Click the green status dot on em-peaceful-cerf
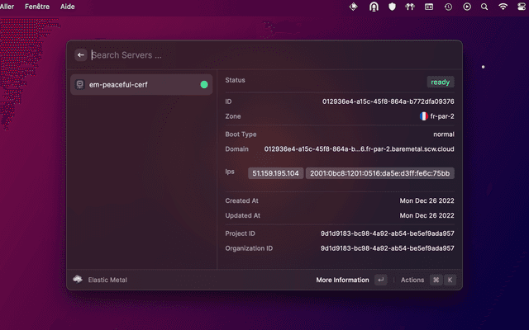 click(204, 84)
